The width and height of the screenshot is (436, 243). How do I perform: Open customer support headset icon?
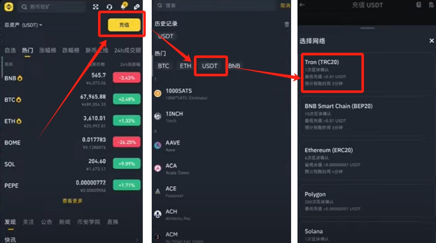point(109,7)
